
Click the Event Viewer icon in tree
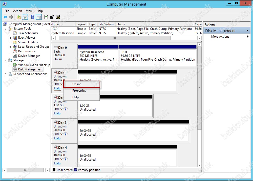pyautogui.click(x=15, y=38)
